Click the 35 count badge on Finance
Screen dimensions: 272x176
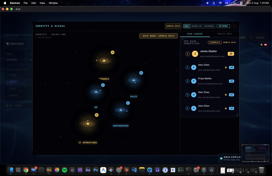113,52
